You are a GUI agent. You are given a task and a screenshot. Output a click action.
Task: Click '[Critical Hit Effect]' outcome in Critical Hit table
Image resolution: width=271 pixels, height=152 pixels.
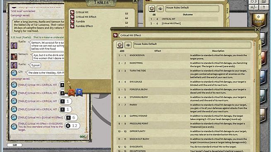pyautogui.click(x=171, y=23)
